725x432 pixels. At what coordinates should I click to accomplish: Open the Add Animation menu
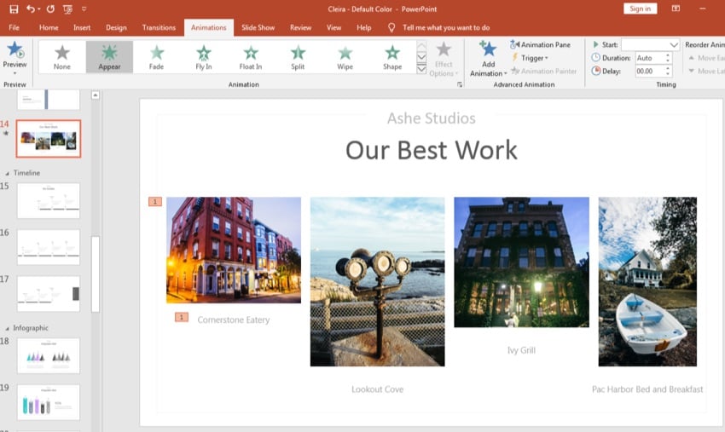coord(488,58)
